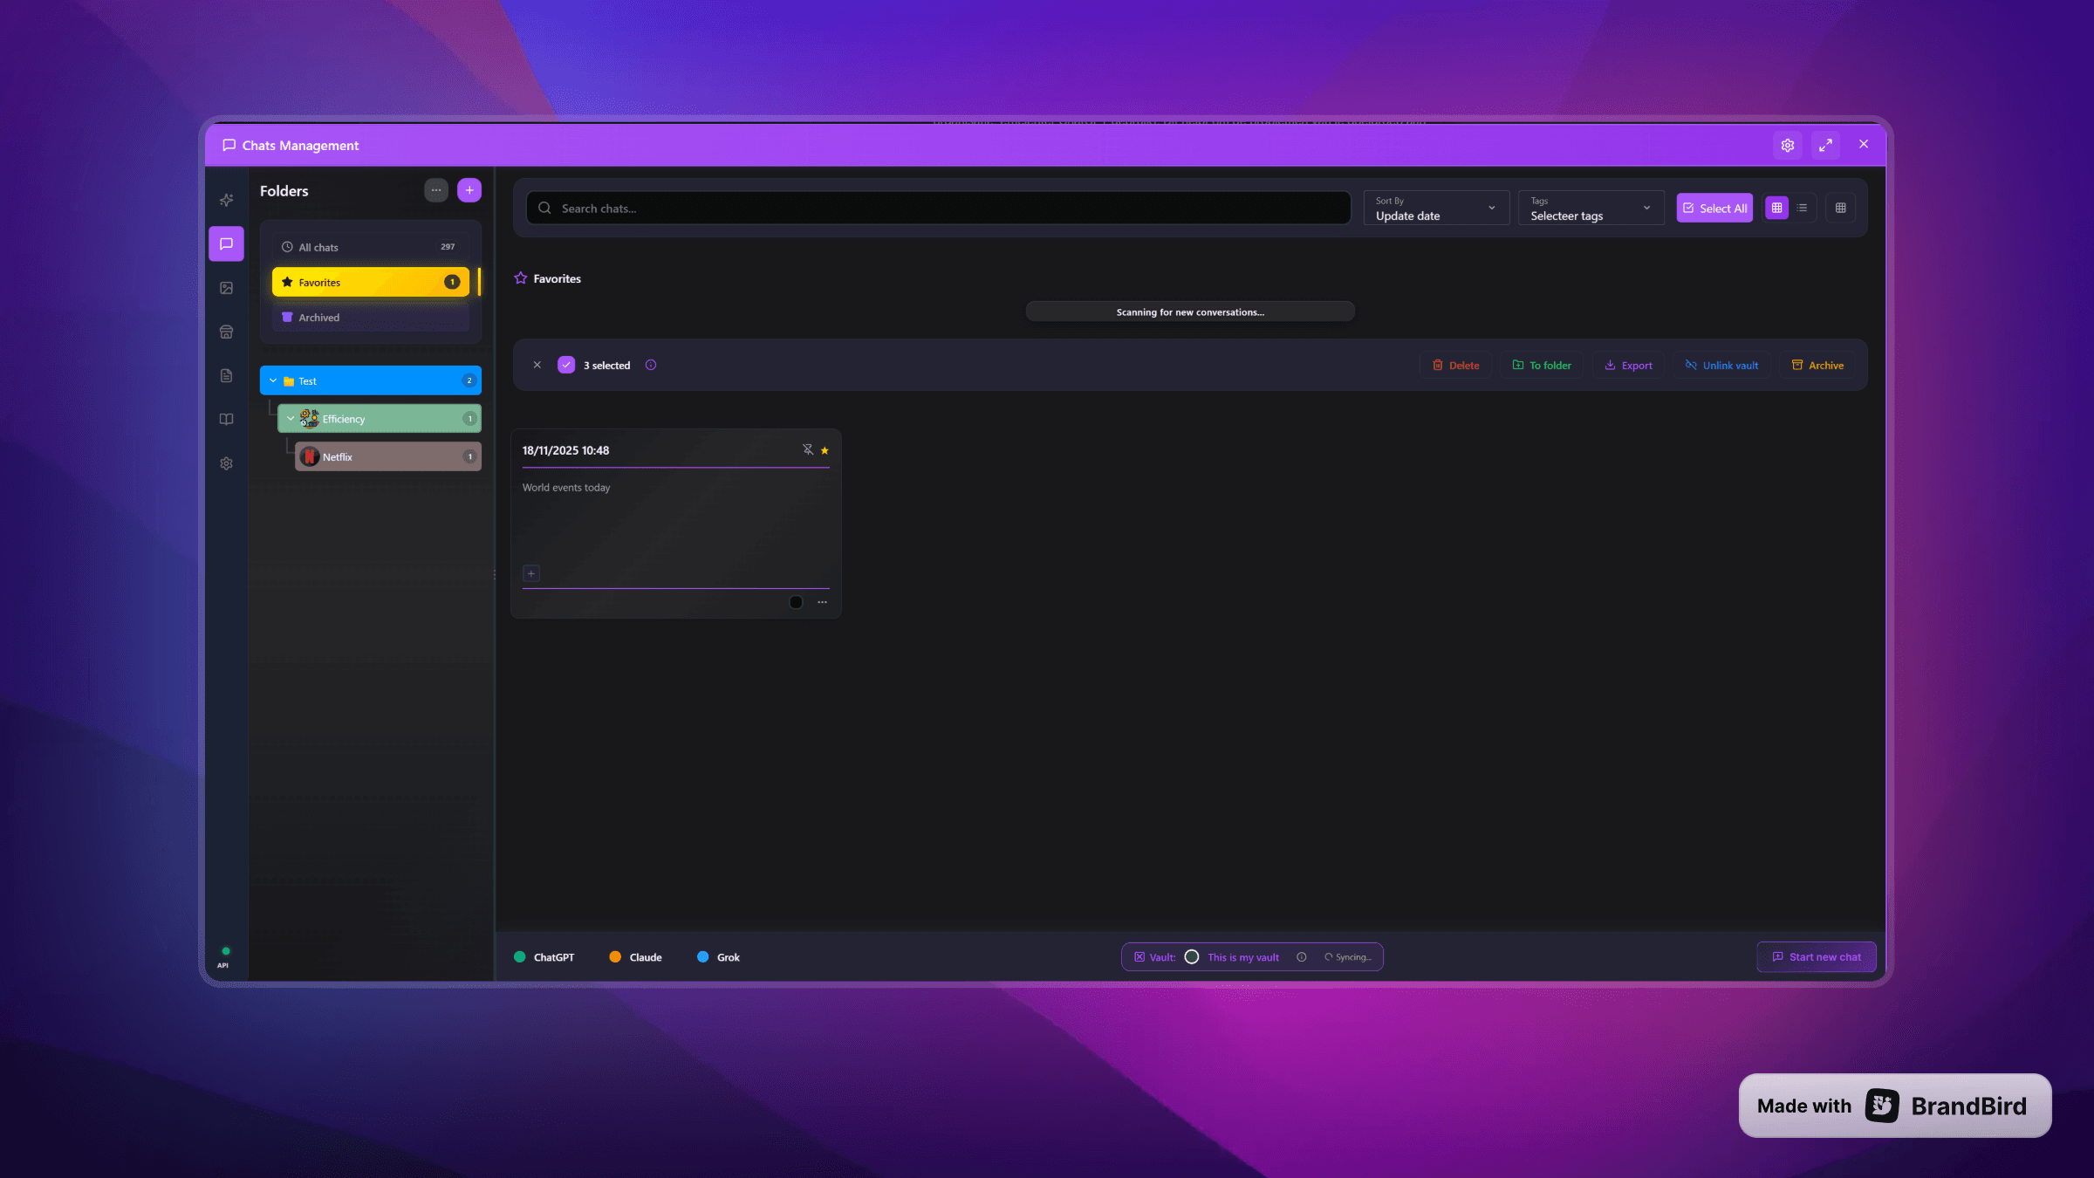This screenshot has height=1178, width=2094.
Task: Open the Selecteer tags dropdown
Action: [1591, 208]
